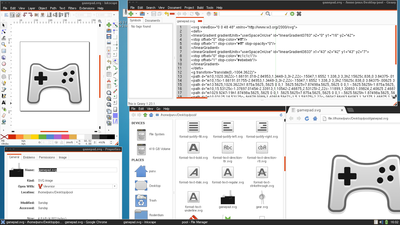Select the Zoom tool in Inkscape toolbox

pyautogui.click(x=4, y=44)
